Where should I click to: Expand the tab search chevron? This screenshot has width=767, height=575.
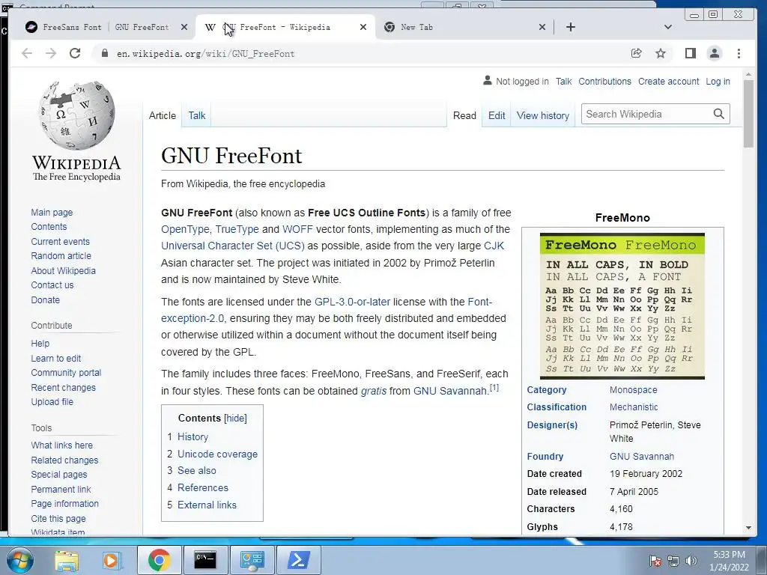tap(667, 28)
